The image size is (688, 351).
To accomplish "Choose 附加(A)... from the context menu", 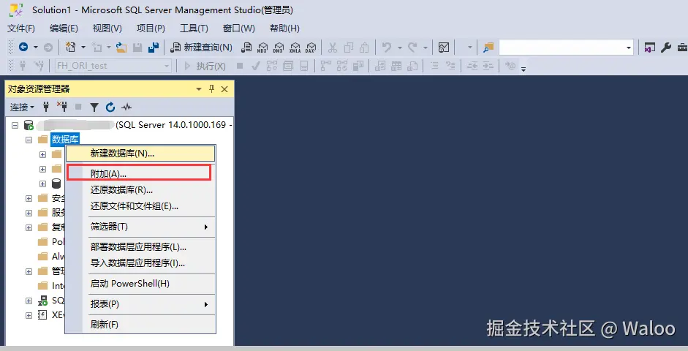I will 140,174.
